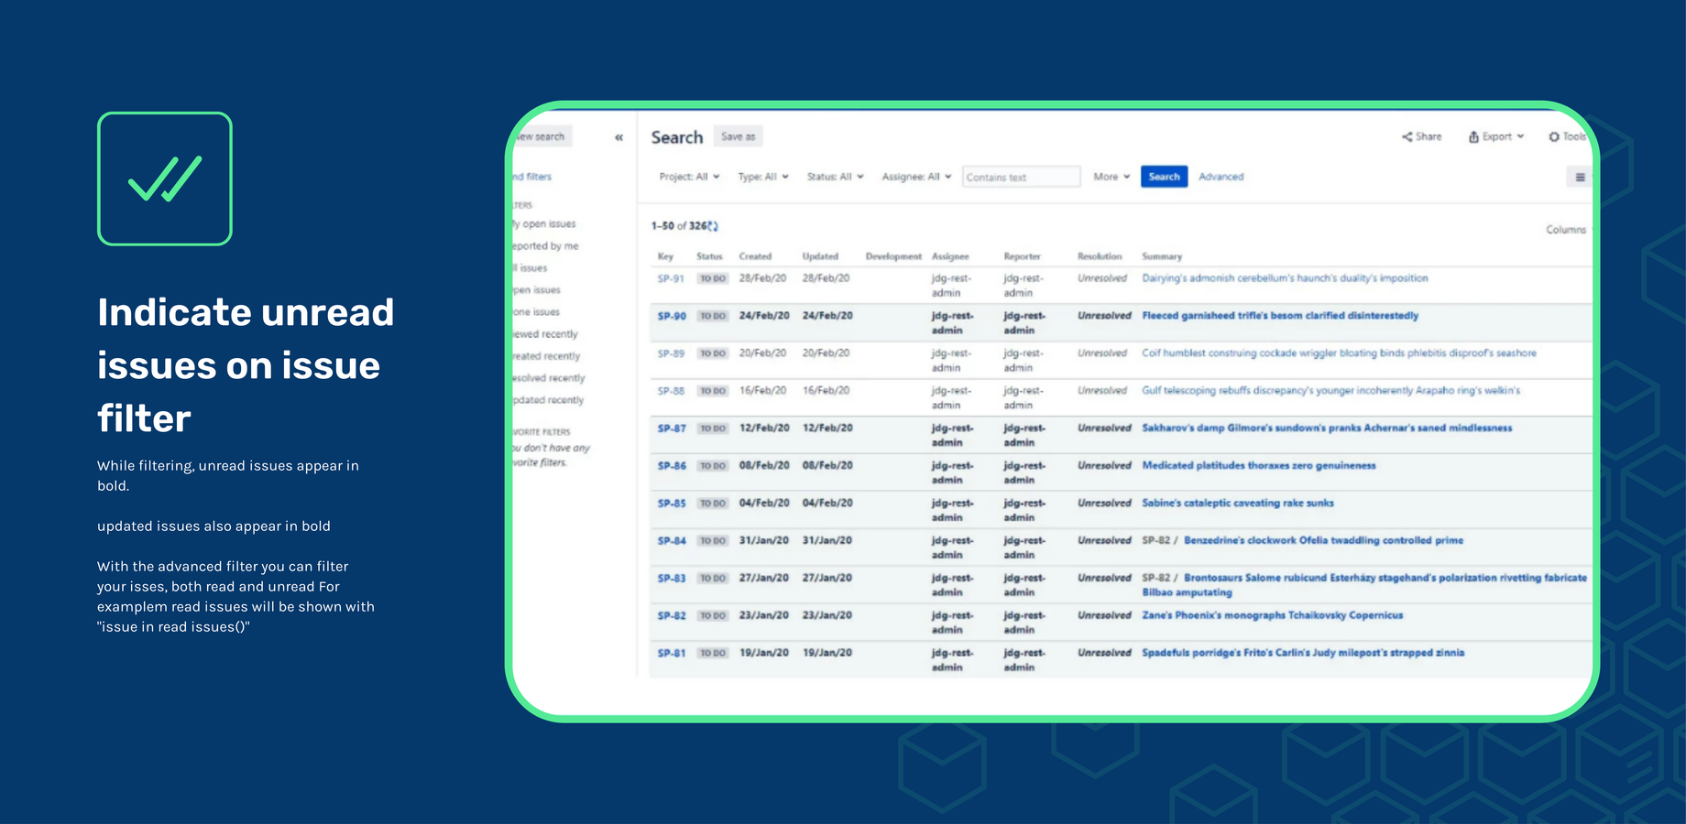
Task: Open Find filters in sidebar
Action: (532, 177)
